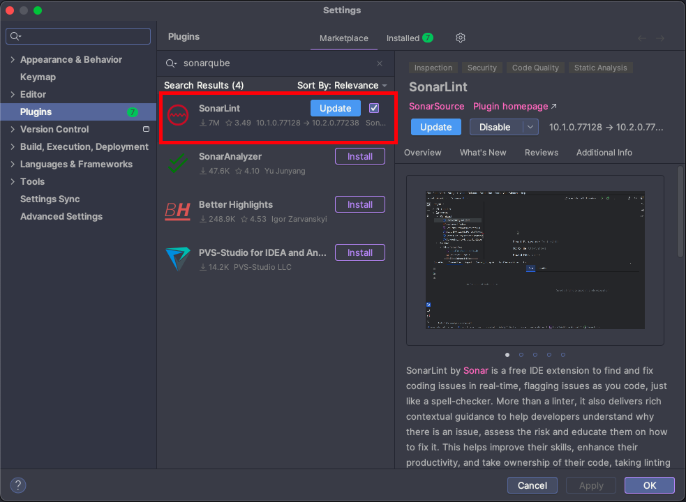Open the Additional Info tab

(604, 153)
